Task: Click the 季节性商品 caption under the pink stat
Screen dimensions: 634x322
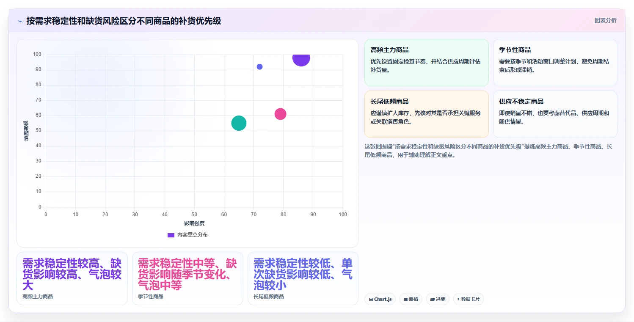Action: pos(151,297)
